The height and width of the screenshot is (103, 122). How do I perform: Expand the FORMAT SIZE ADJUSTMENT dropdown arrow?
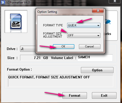[x=98, y=35]
